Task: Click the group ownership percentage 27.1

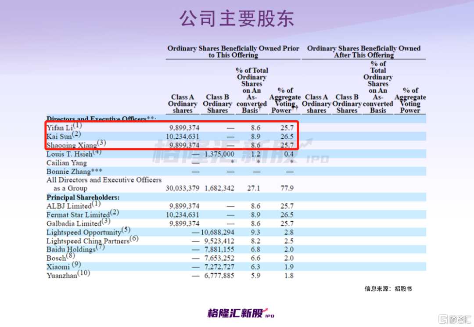Action: 254,188
